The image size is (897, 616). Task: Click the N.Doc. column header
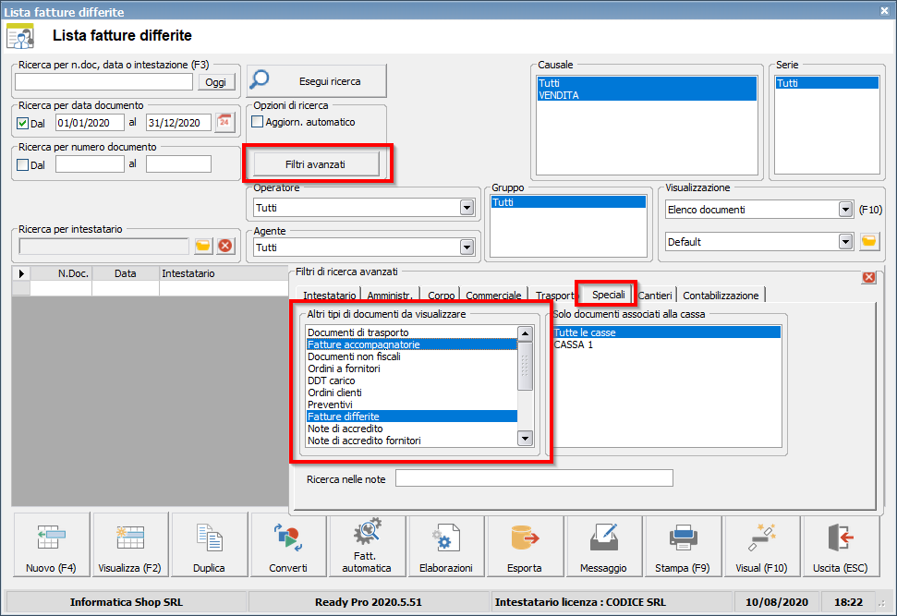pyautogui.click(x=61, y=273)
